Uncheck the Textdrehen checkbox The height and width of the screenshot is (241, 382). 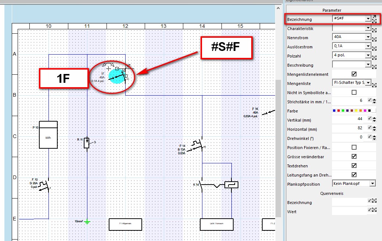pos(354,166)
